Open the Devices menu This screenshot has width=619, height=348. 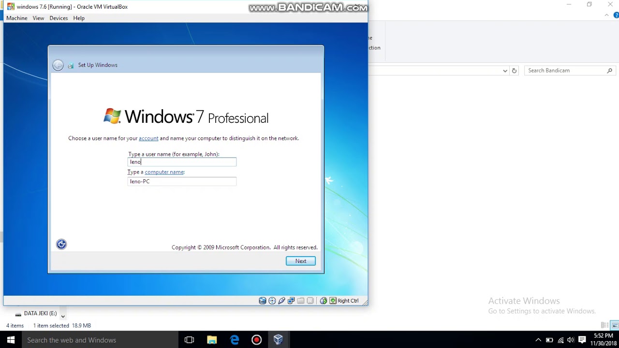coord(59,18)
